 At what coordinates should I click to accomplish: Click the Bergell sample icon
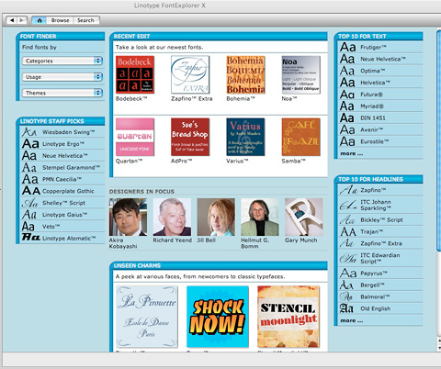pyautogui.click(x=346, y=285)
